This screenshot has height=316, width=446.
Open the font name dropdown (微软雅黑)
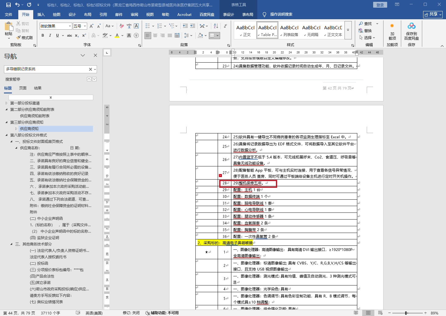(70, 26)
